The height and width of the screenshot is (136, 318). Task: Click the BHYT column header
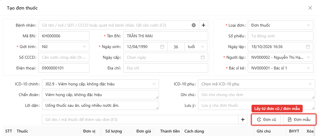(294, 131)
